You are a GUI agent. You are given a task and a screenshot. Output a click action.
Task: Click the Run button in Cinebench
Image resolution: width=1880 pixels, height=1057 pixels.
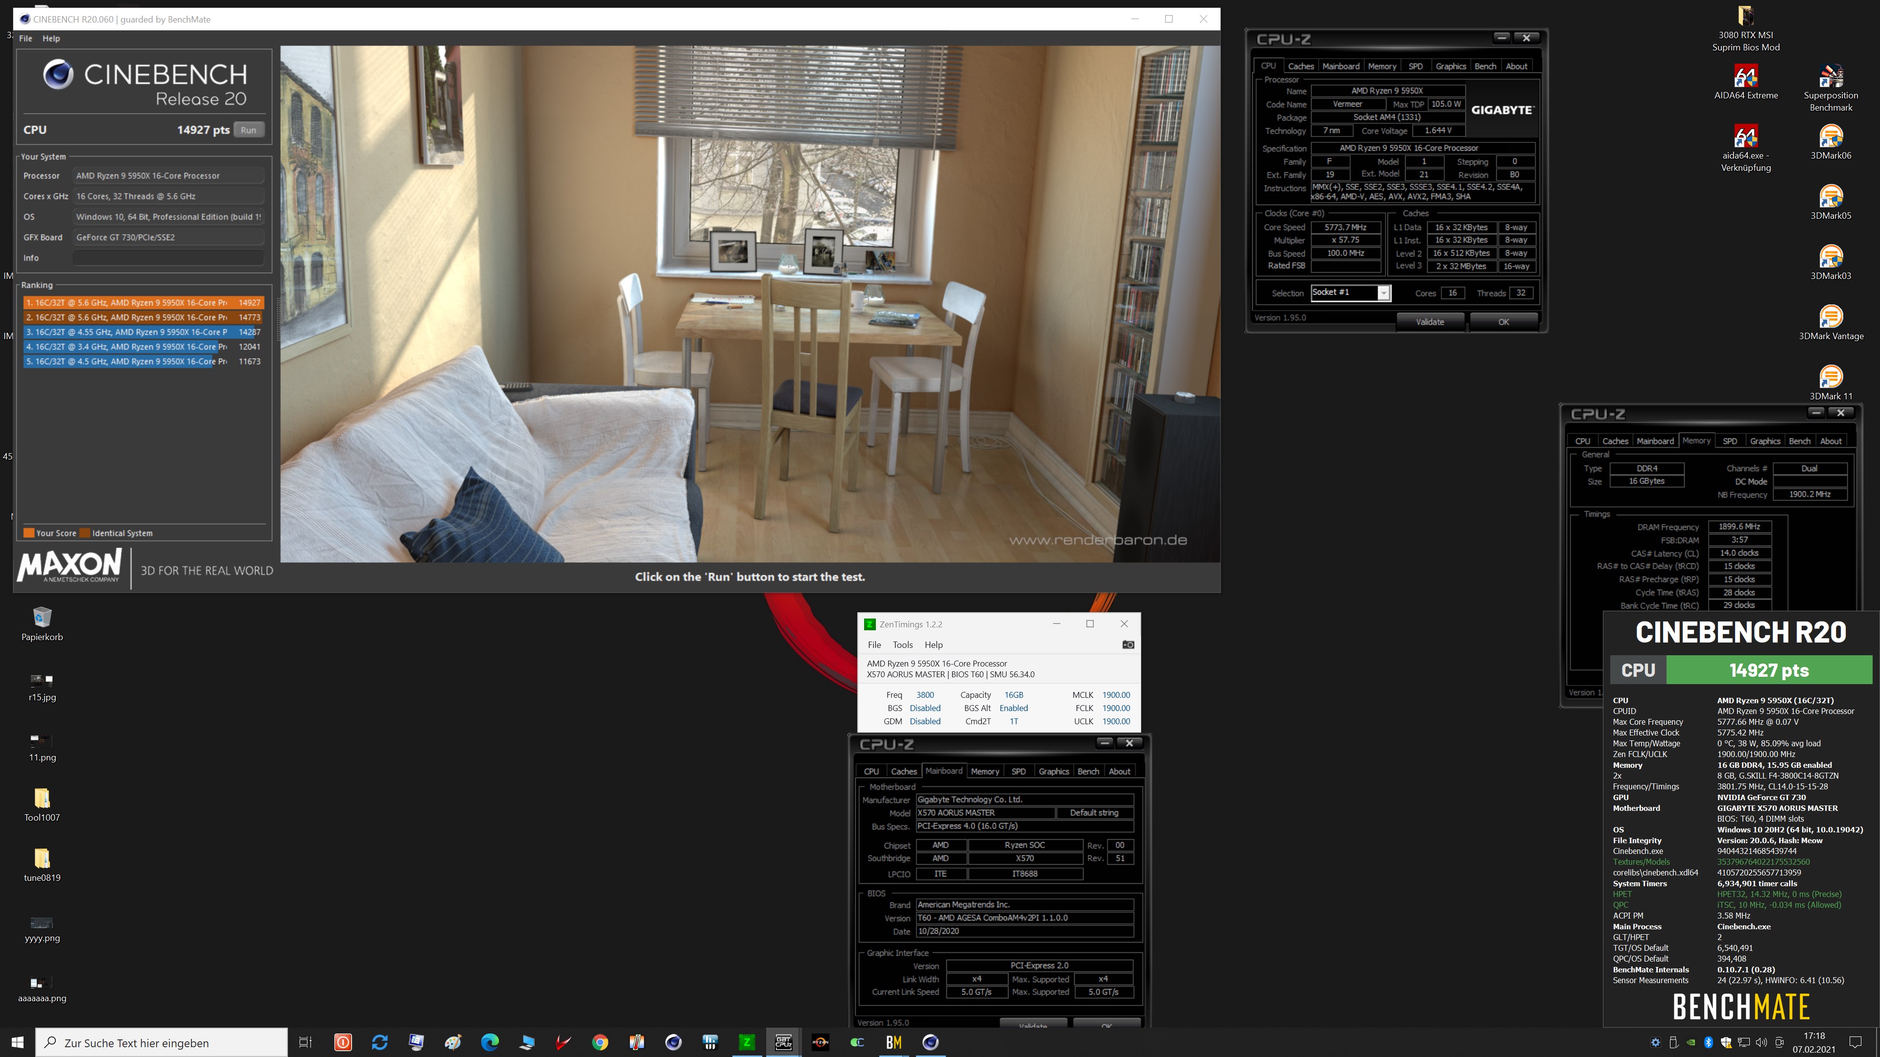(x=248, y=130)
